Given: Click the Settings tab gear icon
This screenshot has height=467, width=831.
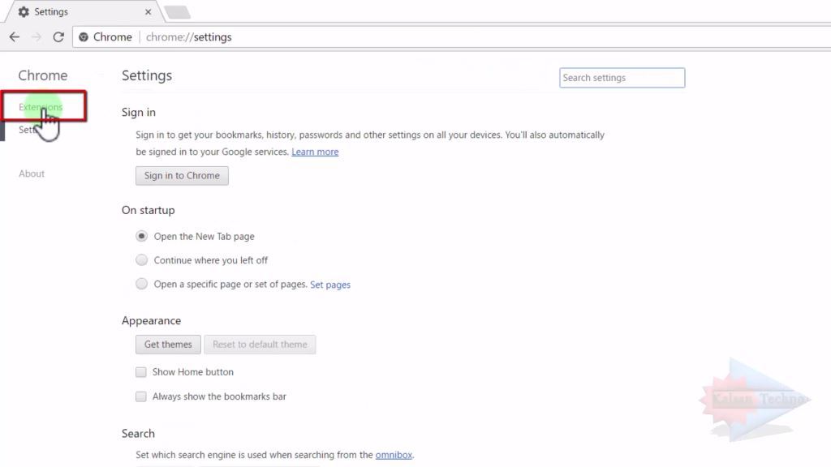Looking at the screenshot, I should pyautogui.click(x=24, y=11).
